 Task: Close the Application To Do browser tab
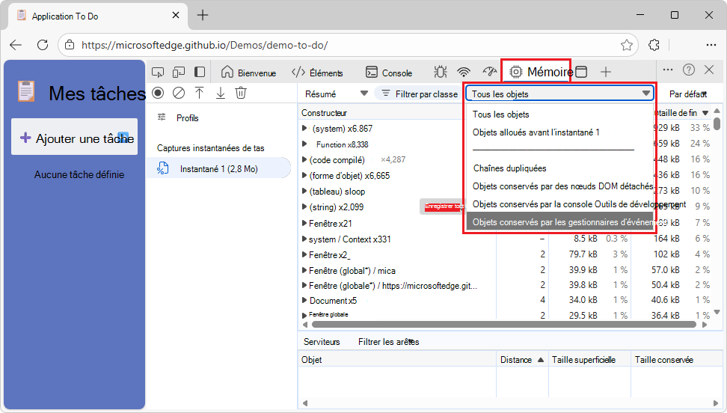click(x=176, y=15)
